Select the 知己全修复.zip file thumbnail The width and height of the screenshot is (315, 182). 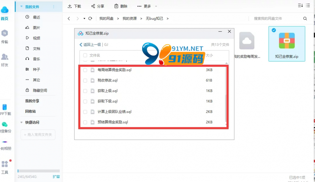[287, 44]
